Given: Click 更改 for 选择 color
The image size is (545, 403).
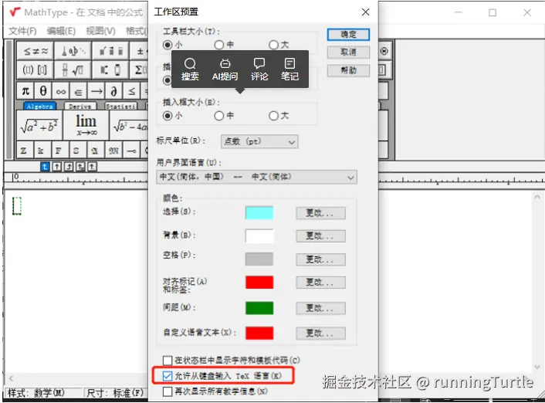Looking at the screenshot, I should point(320,213).
